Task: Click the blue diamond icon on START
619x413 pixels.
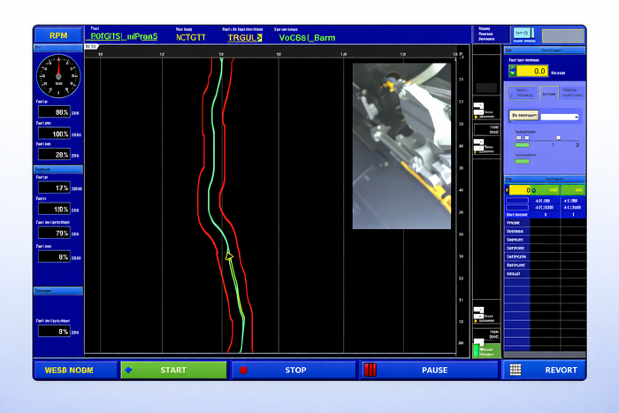Action: point(129,370)
